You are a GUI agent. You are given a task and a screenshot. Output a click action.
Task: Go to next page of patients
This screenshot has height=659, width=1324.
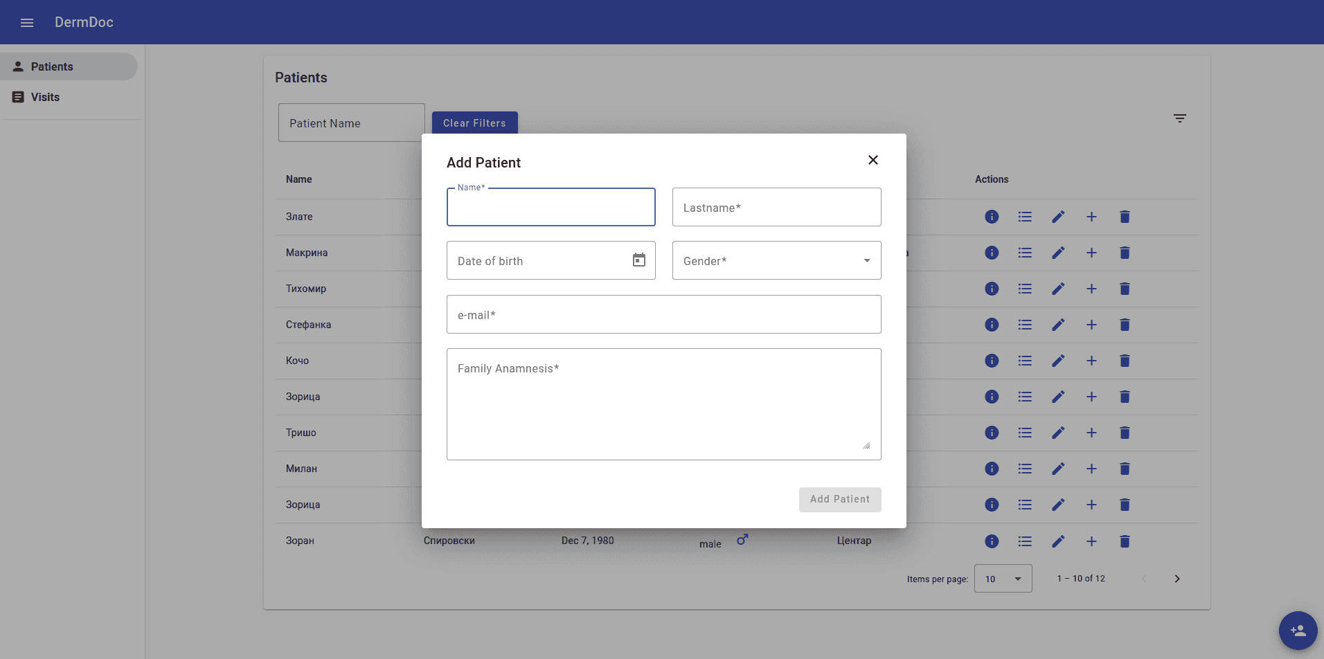[1177, 579]
